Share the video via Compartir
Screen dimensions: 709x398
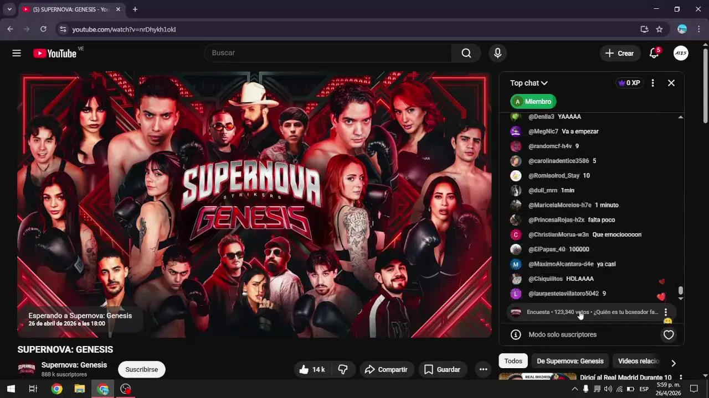(386, 369)
